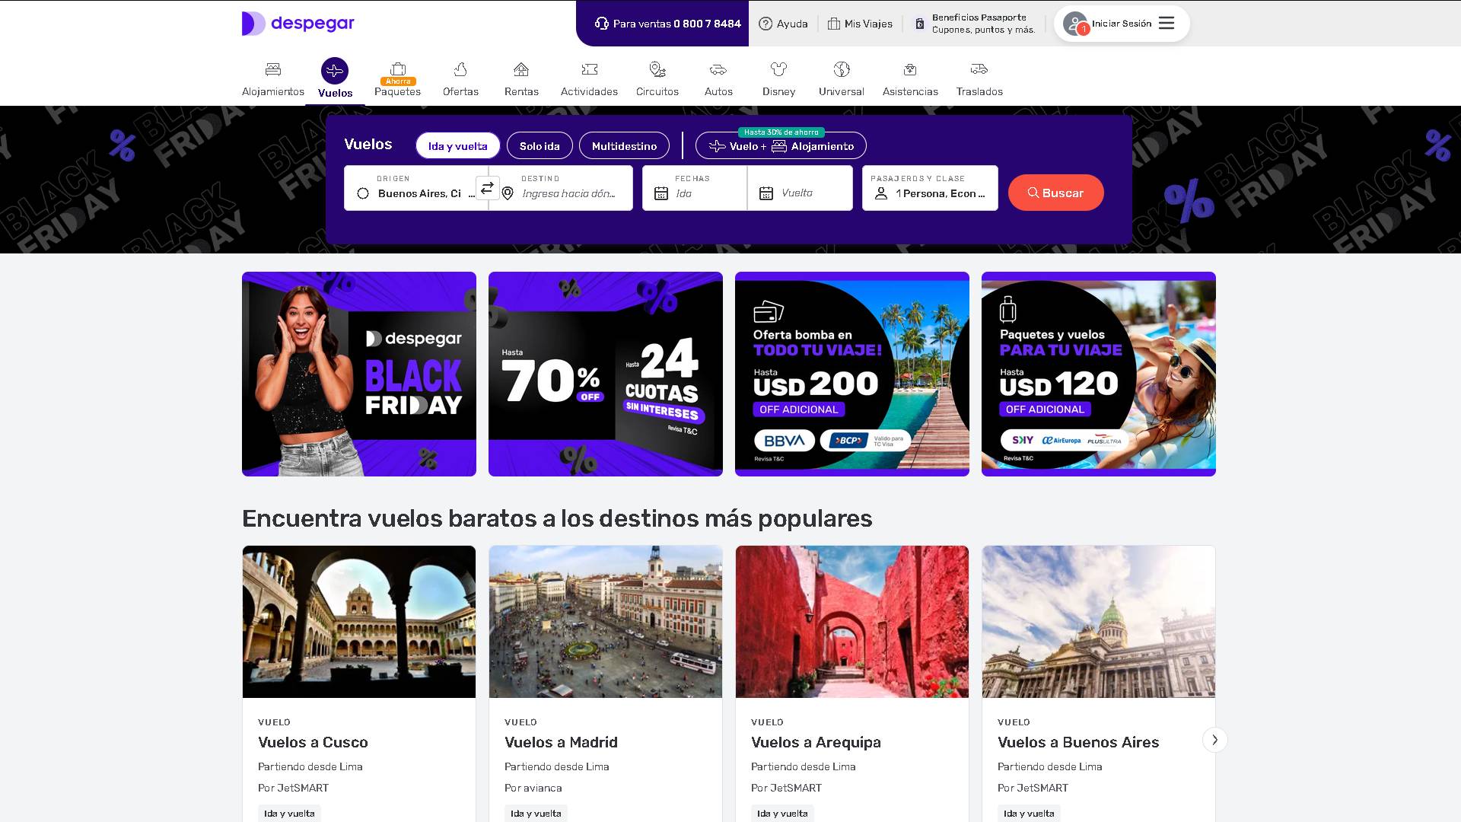
Task: Click the Ayuda question mark icon
Action: (x=766, y=24)
